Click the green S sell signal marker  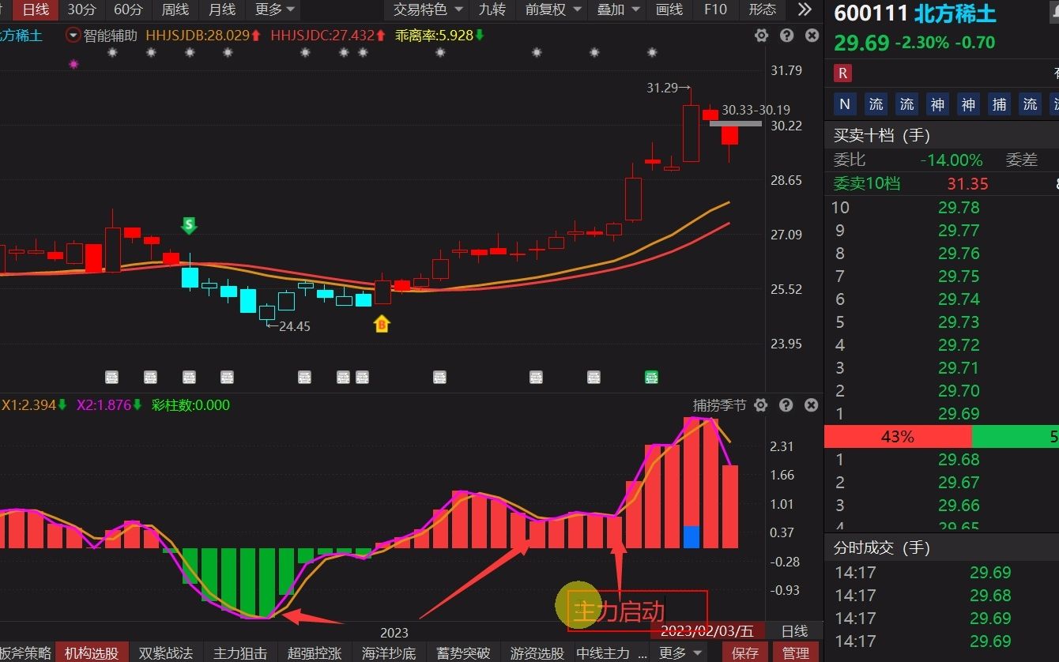point(188,226)
